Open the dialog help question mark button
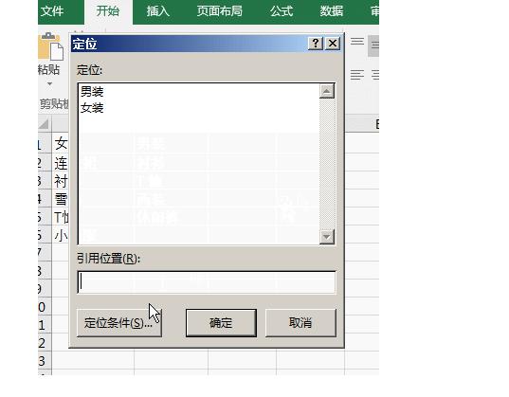Screen dimensions: 509x397 (x=316, y=44)
